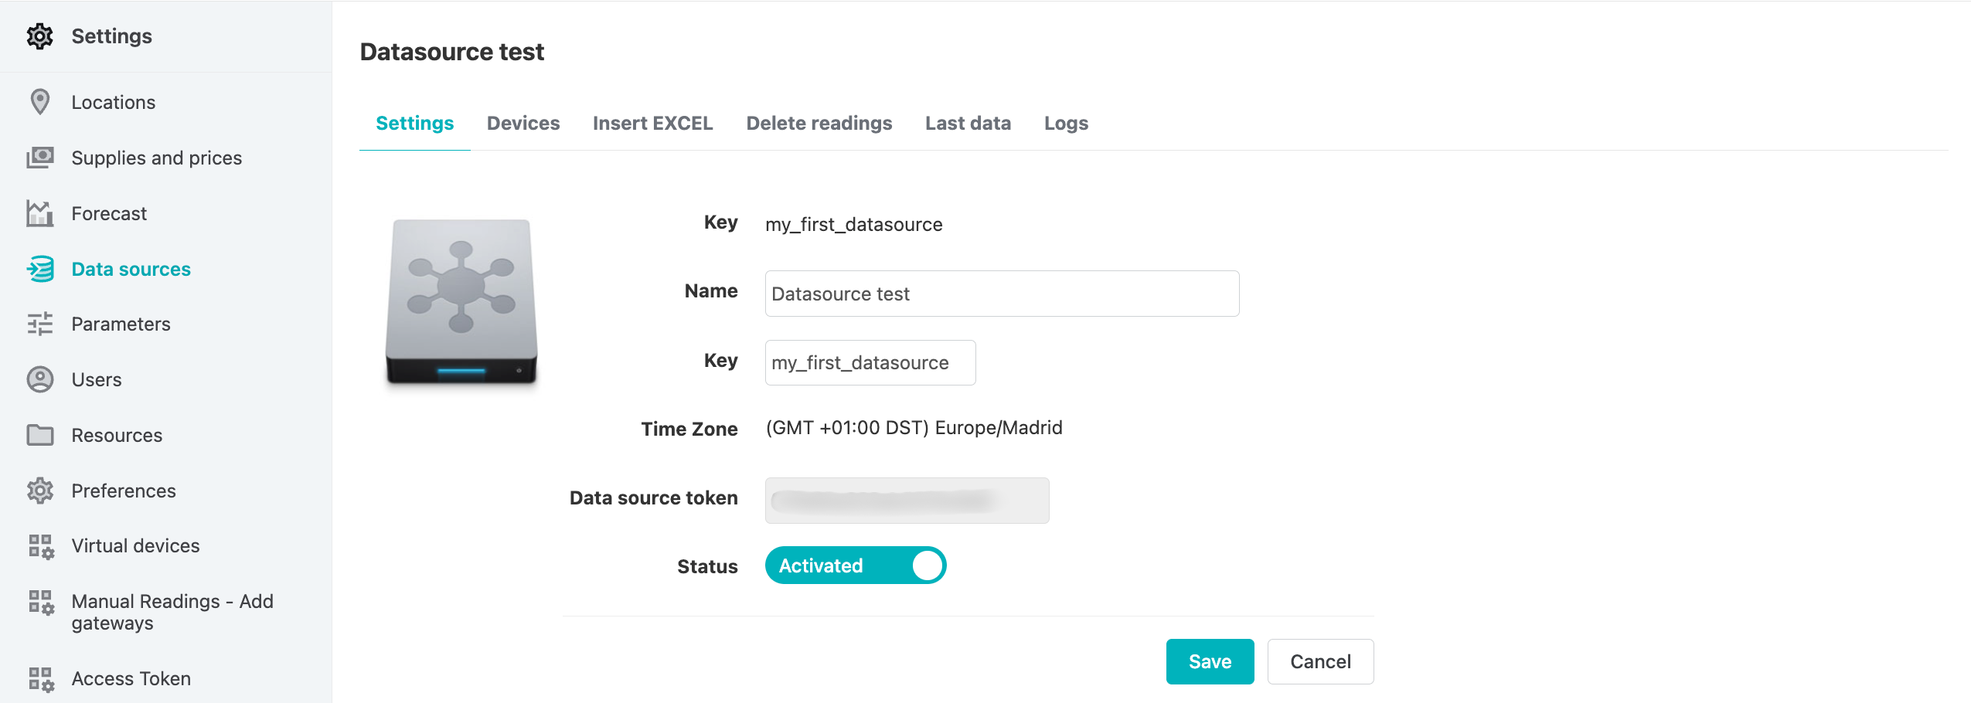Click the Data source token label
This screenshot has width=1971, height=703.
[x=653, y=498]
